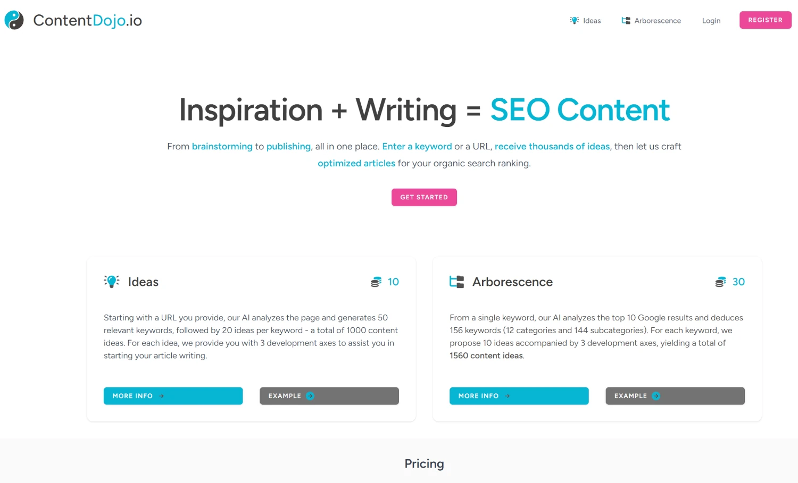The image size is (798, 483).
Task: Open the Ideas navigation menu item
Action: point(592,21)
